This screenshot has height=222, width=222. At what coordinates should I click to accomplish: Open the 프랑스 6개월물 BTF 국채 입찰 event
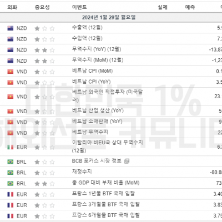pyautogui.click(x=106, y=215)
